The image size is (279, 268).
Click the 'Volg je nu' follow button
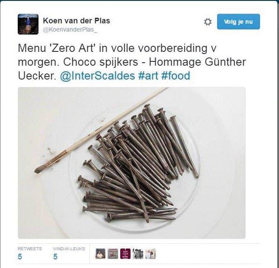(238, 22)
